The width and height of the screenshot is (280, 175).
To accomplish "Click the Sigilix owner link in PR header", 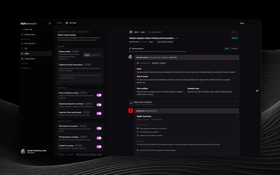I will 136,32.
